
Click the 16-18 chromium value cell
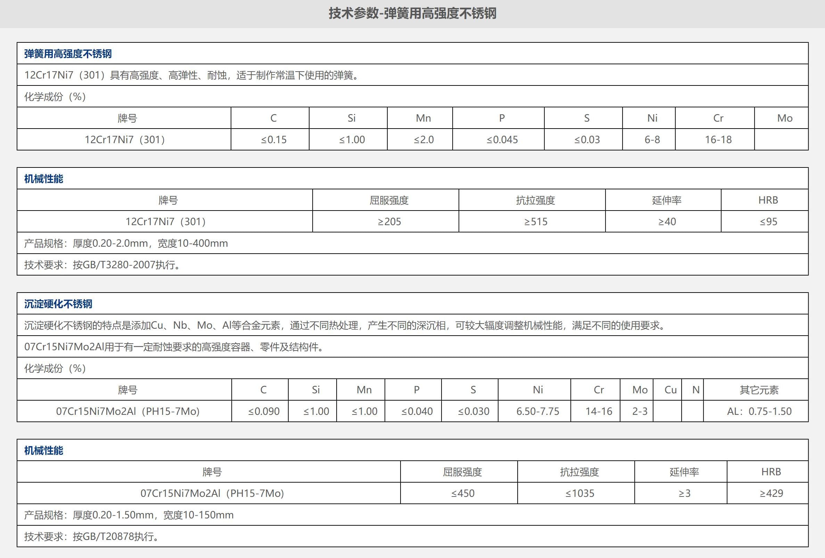pyautogui.click(x=718, y=140)
